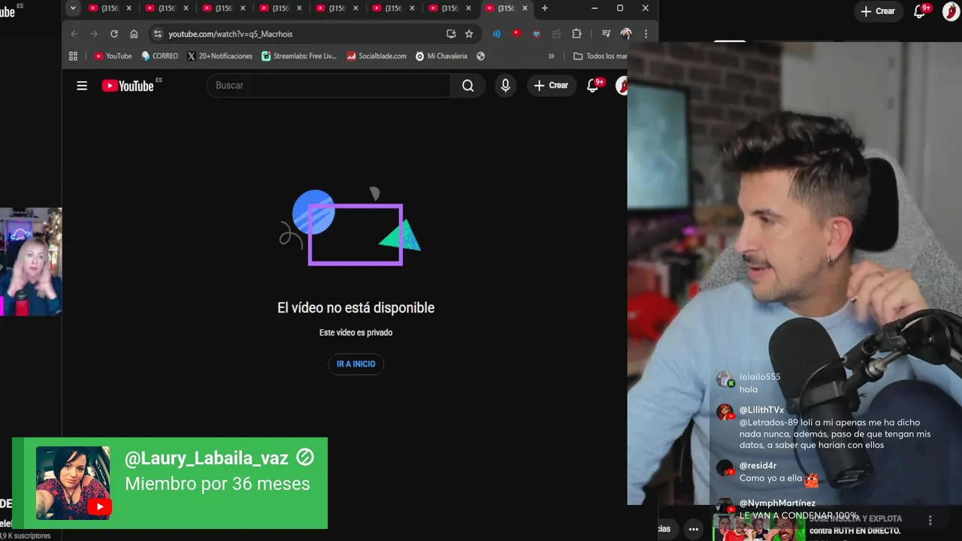Open the Mi Chavaleria bookmark
The width and height of the screenshot is (962, 541).
[441, 56]
